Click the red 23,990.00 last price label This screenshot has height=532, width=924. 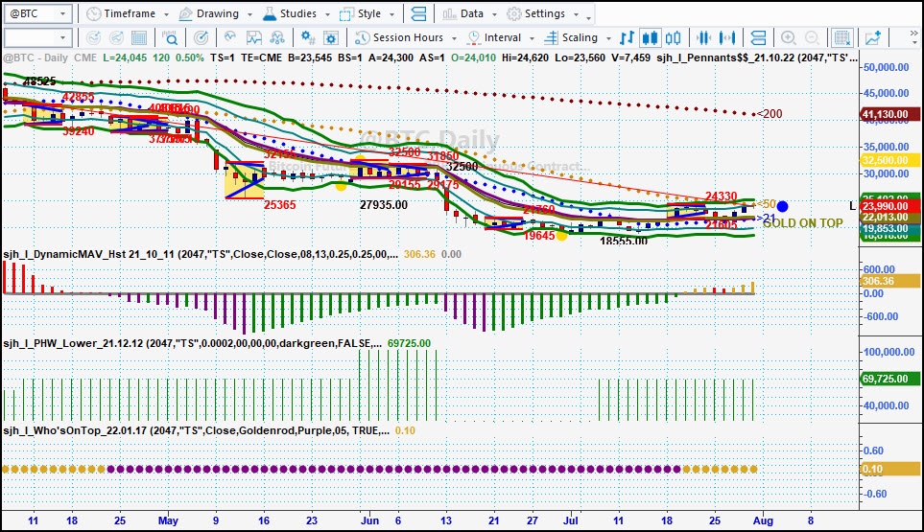tap(889, 206)
